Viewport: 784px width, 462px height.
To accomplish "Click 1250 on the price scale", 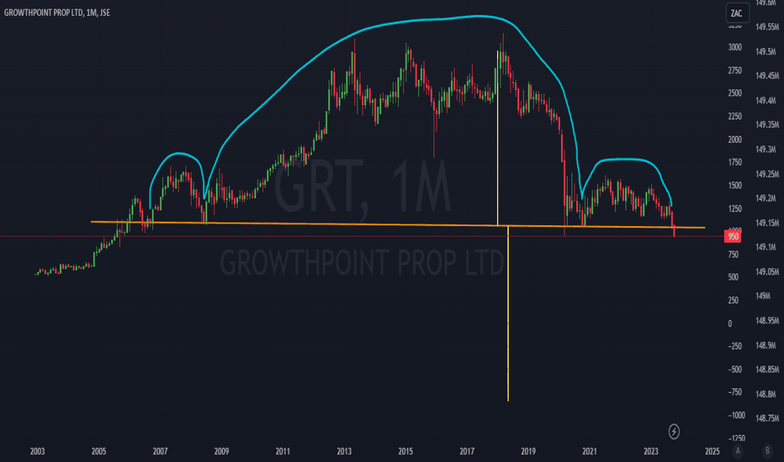I will [734, 209].
